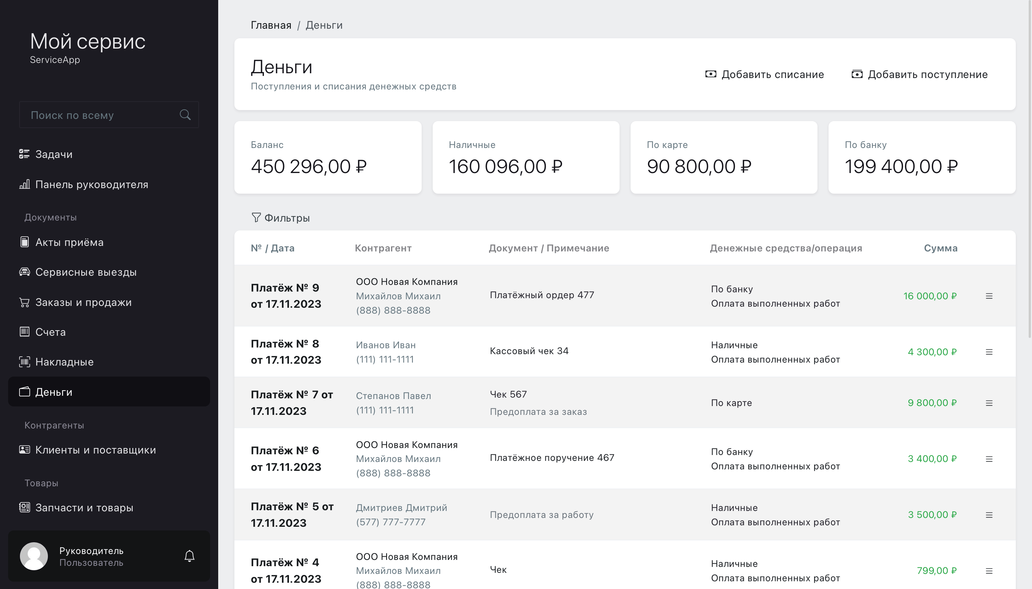This screenshot has width=1032, height=589.
Task: Open Заказы и продажи section
Action: [109, 302]
